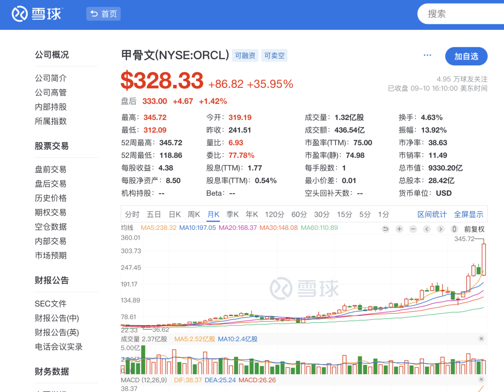Open the SEC文件 sidebar link

pyautogui.click(x=50, y=304)
